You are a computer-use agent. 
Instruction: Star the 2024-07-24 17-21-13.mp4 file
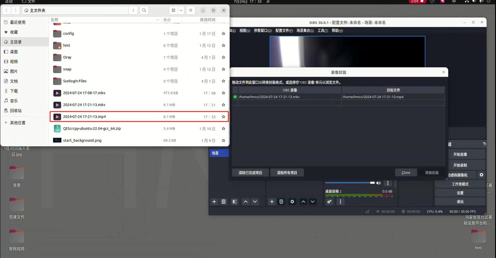click(223, 117)
